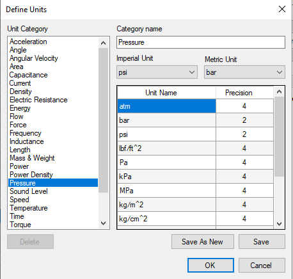Image resolution: width=293 pixels, height=279 pixels.
Task: Open the Imperial Unit dropdown showing psi
Action: [x=157, y=72]
